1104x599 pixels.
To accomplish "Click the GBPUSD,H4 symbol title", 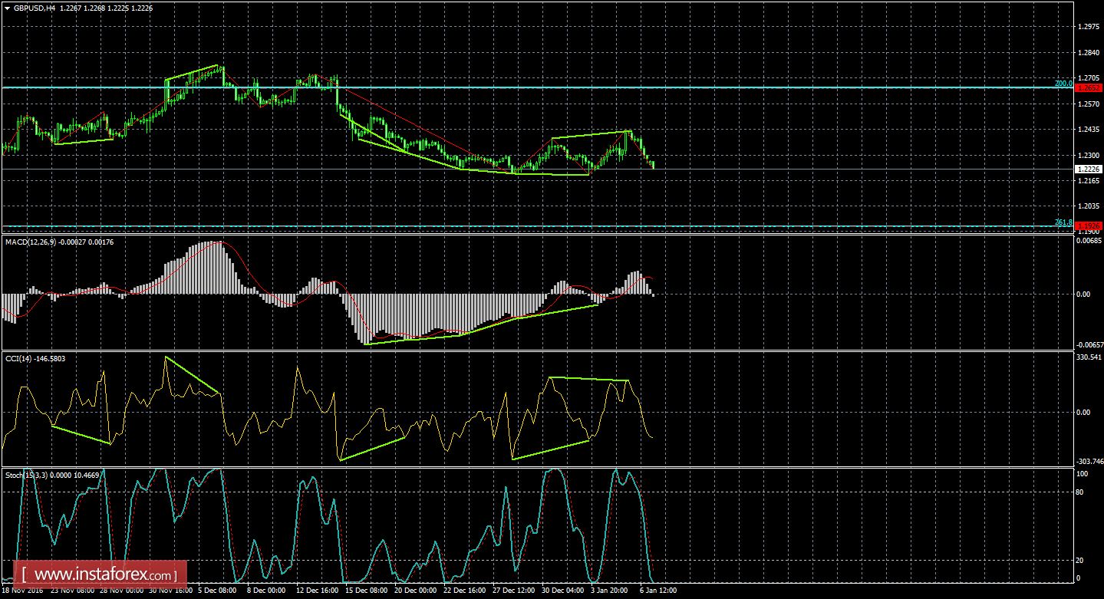I will click(x=35, y=8).
